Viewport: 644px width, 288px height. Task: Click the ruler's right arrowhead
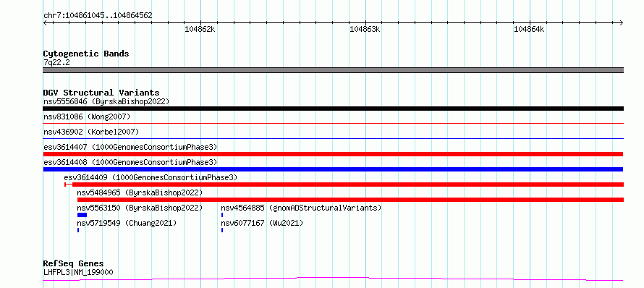coord(622,22)
